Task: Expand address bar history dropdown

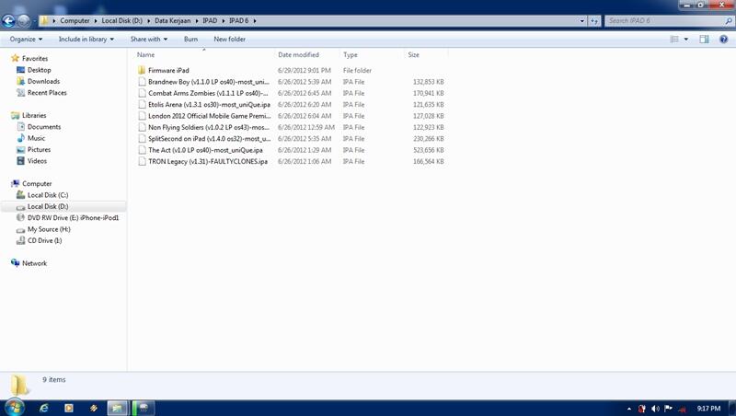Action: click(582, 20)
